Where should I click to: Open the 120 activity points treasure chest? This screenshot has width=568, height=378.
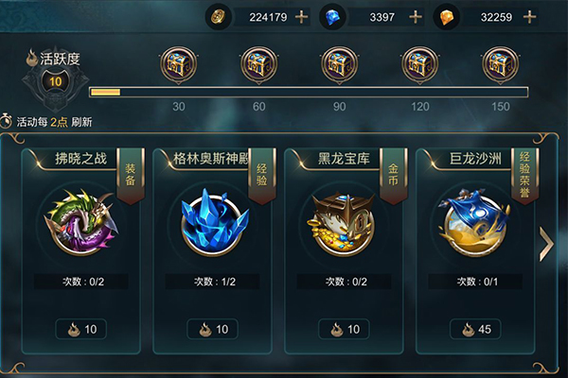coord(419,65)
